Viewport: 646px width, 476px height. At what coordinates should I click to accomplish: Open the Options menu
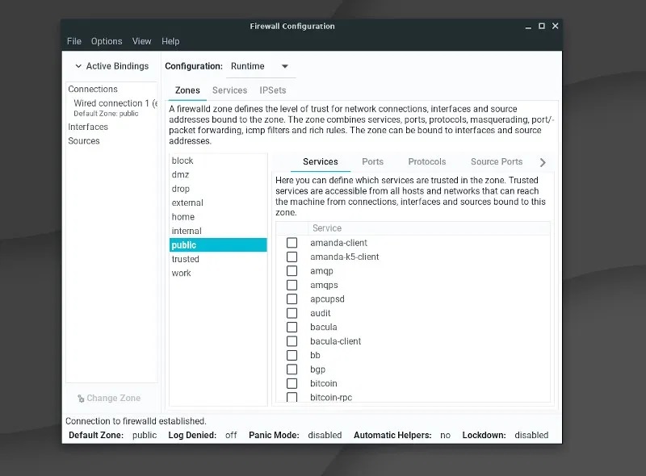click(x=106, y=41)
